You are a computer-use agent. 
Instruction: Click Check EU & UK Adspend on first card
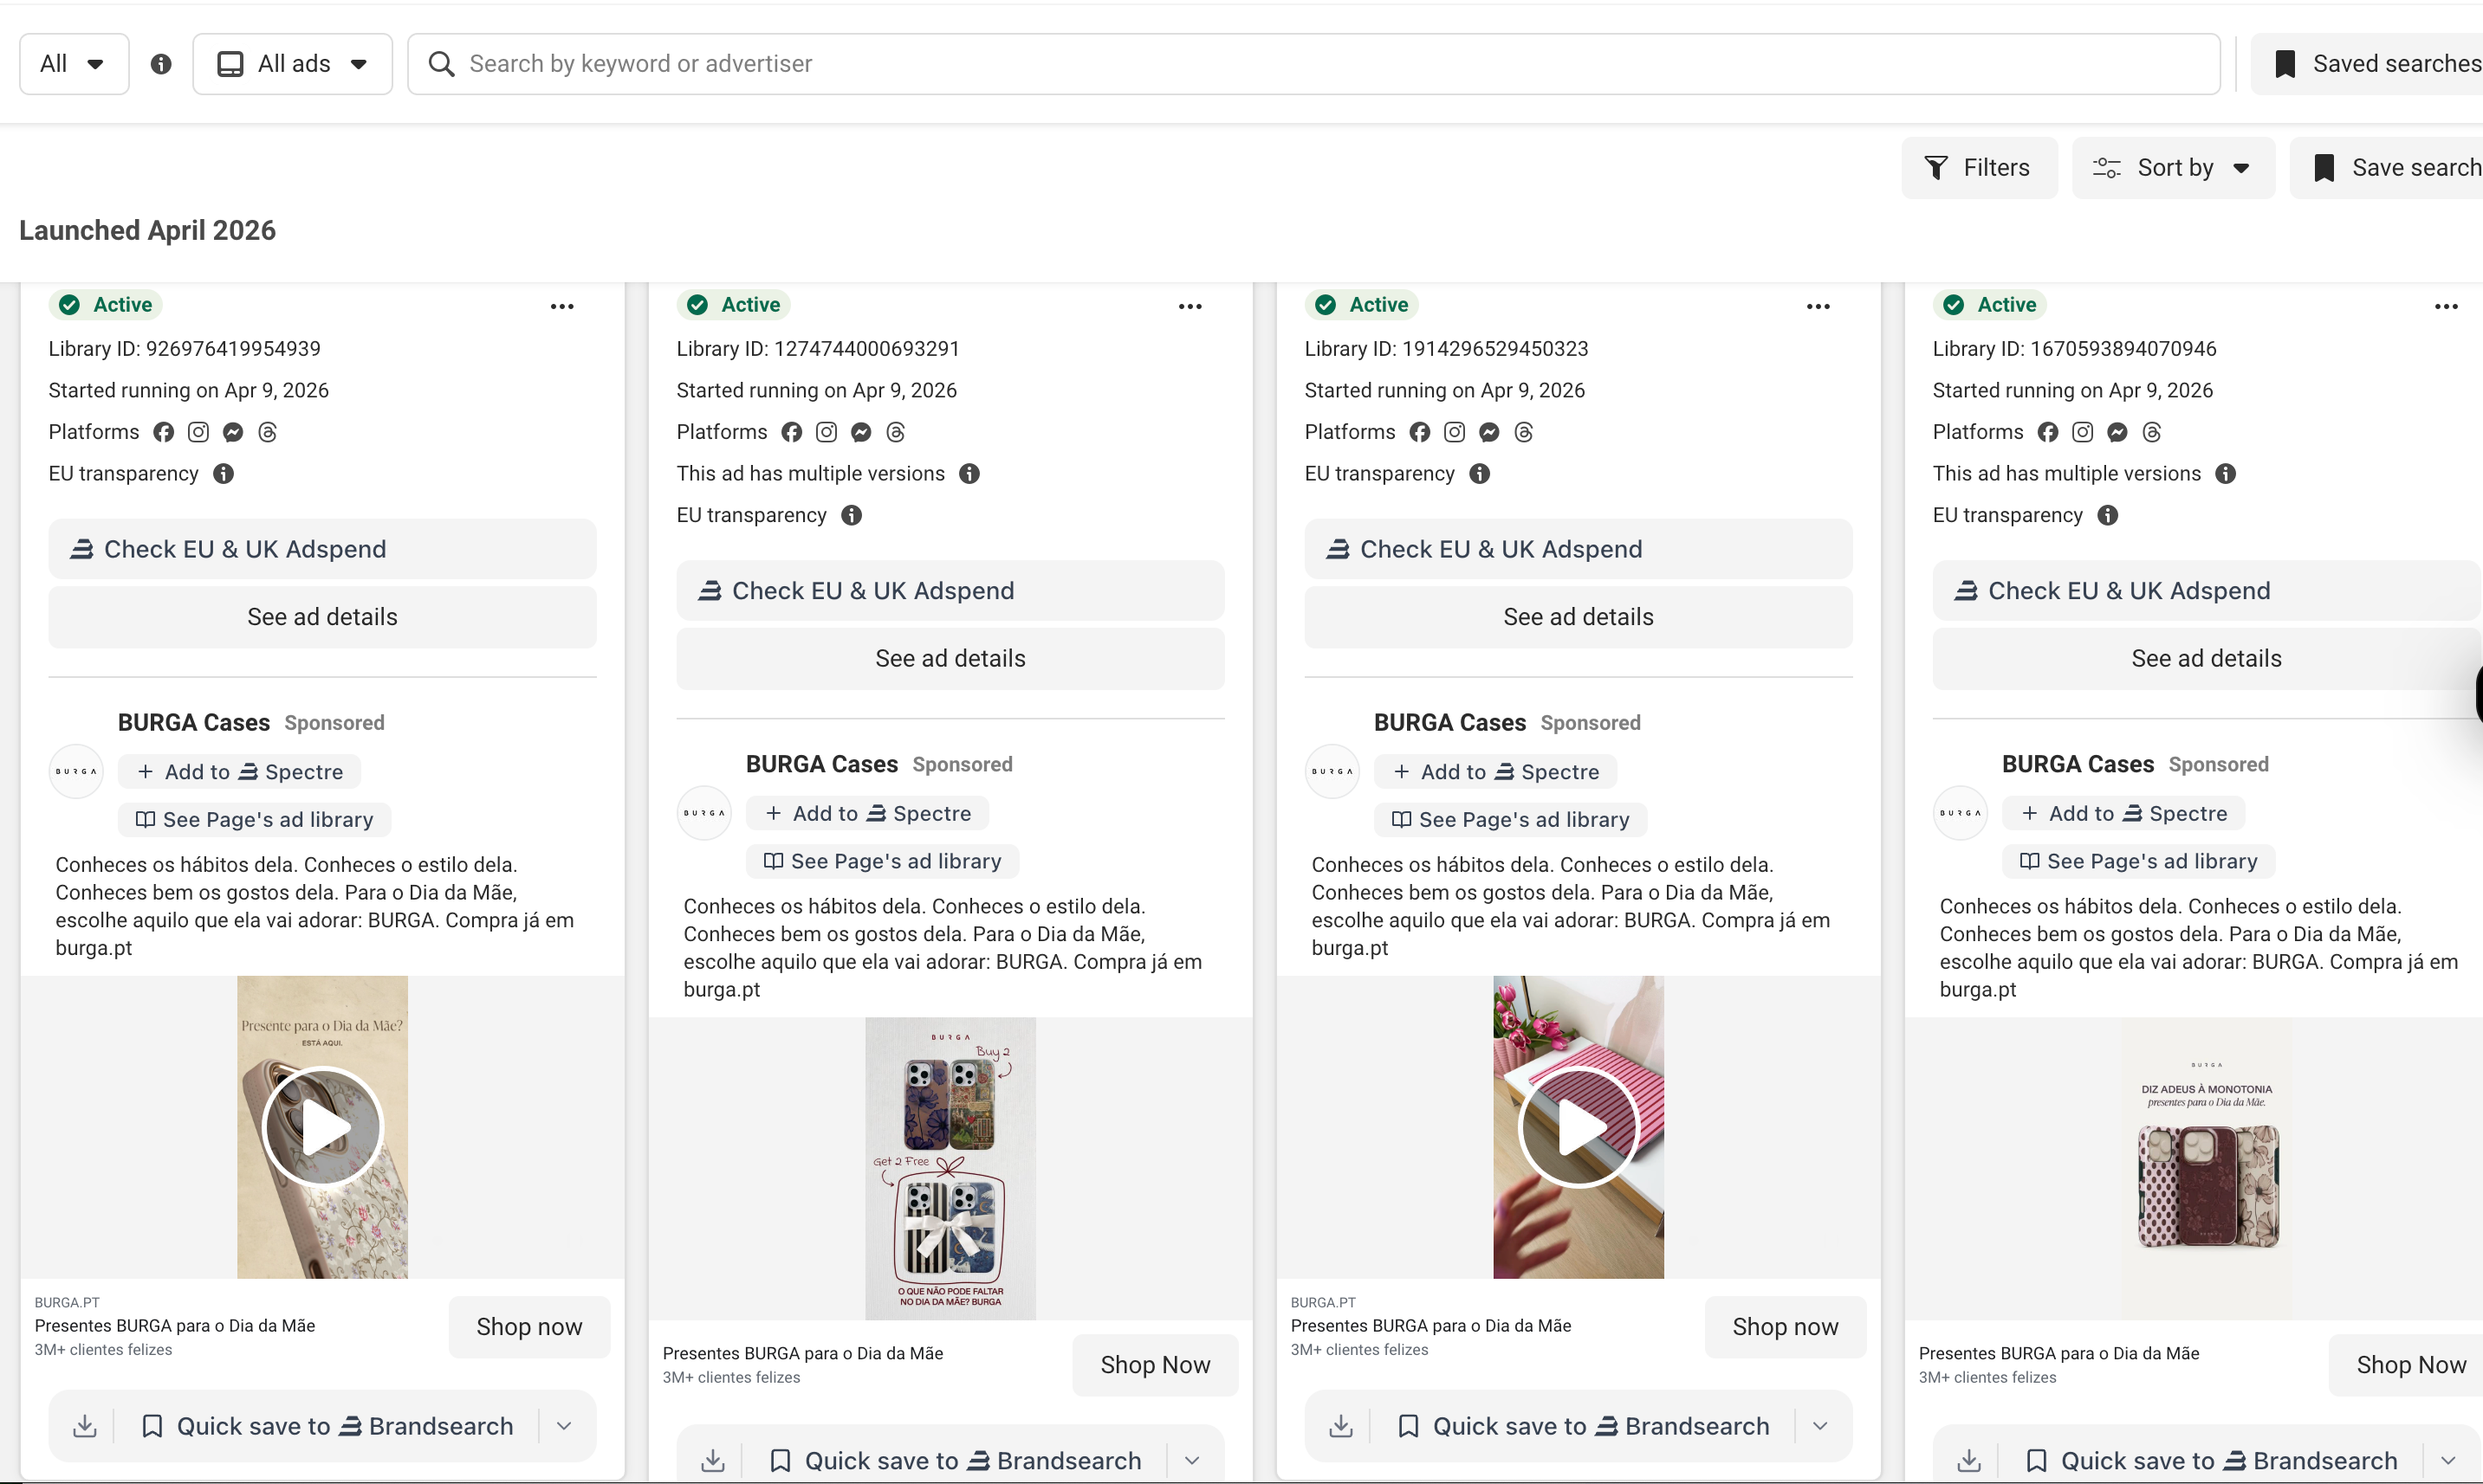(x=322, y=549)
